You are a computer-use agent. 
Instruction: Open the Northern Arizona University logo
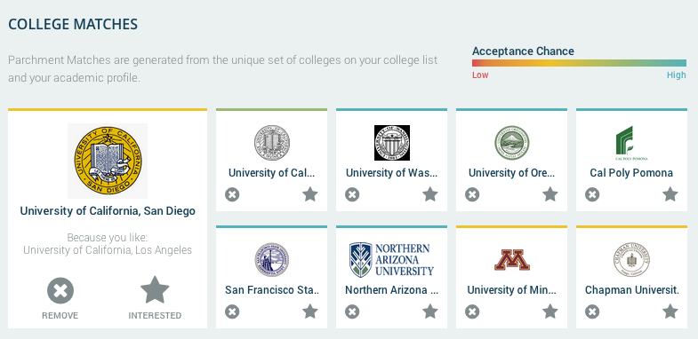tap(392, 260)
